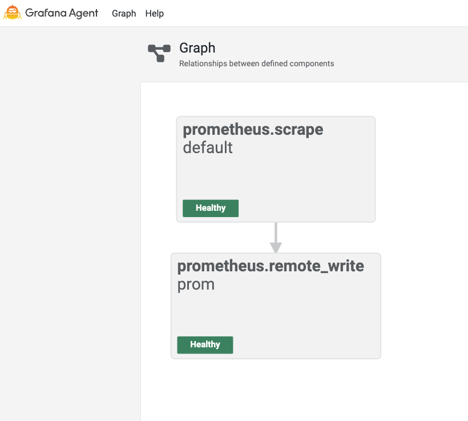
Task: Click the connector line between the two nodes
Action: (276, 231)
